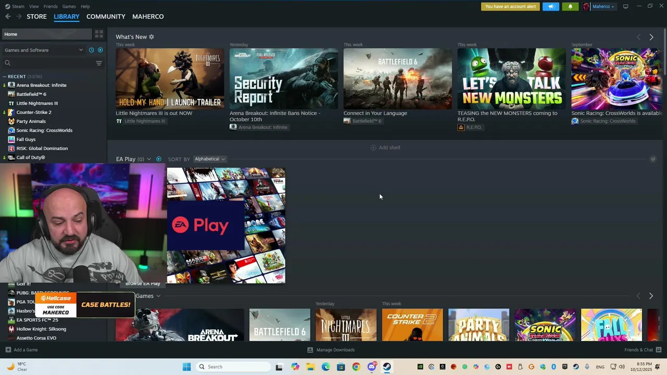667x375 pixels.
Task: Toggle the recent activity clock filter
Action: coord(91,50)
